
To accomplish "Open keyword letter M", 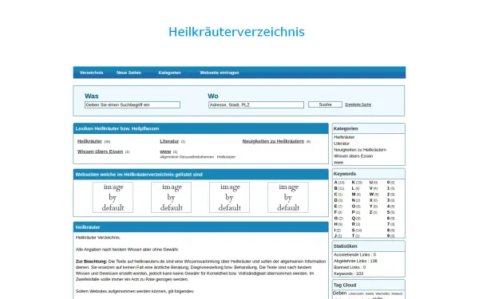I will pyautogui.click(x=354, y=195).
